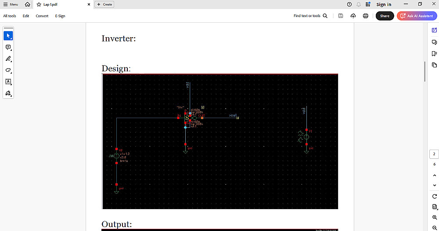Save the document with the disk icon

click(x=341, y=16)
